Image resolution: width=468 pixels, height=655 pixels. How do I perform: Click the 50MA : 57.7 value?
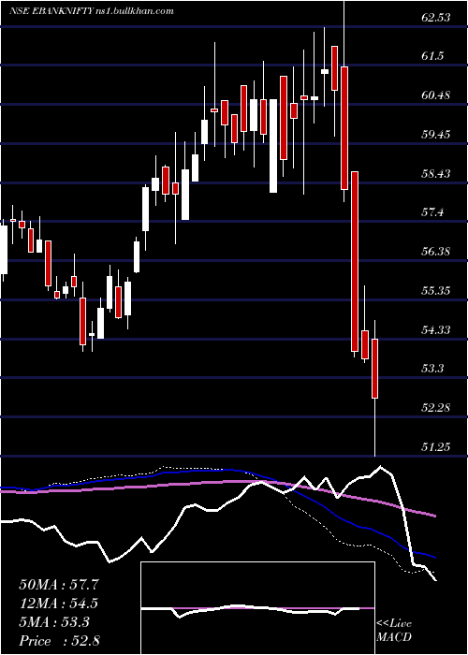(x=59, y=585)
